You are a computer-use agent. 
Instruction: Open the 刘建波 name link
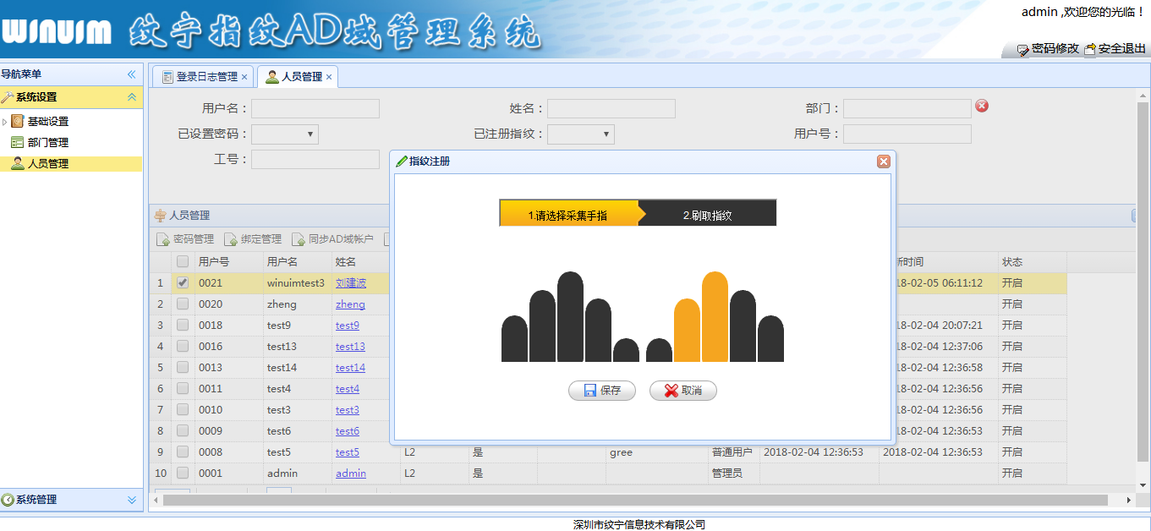tap(351, 283)
